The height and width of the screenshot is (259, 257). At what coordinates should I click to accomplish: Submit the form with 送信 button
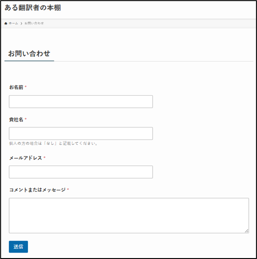[18, 247]
